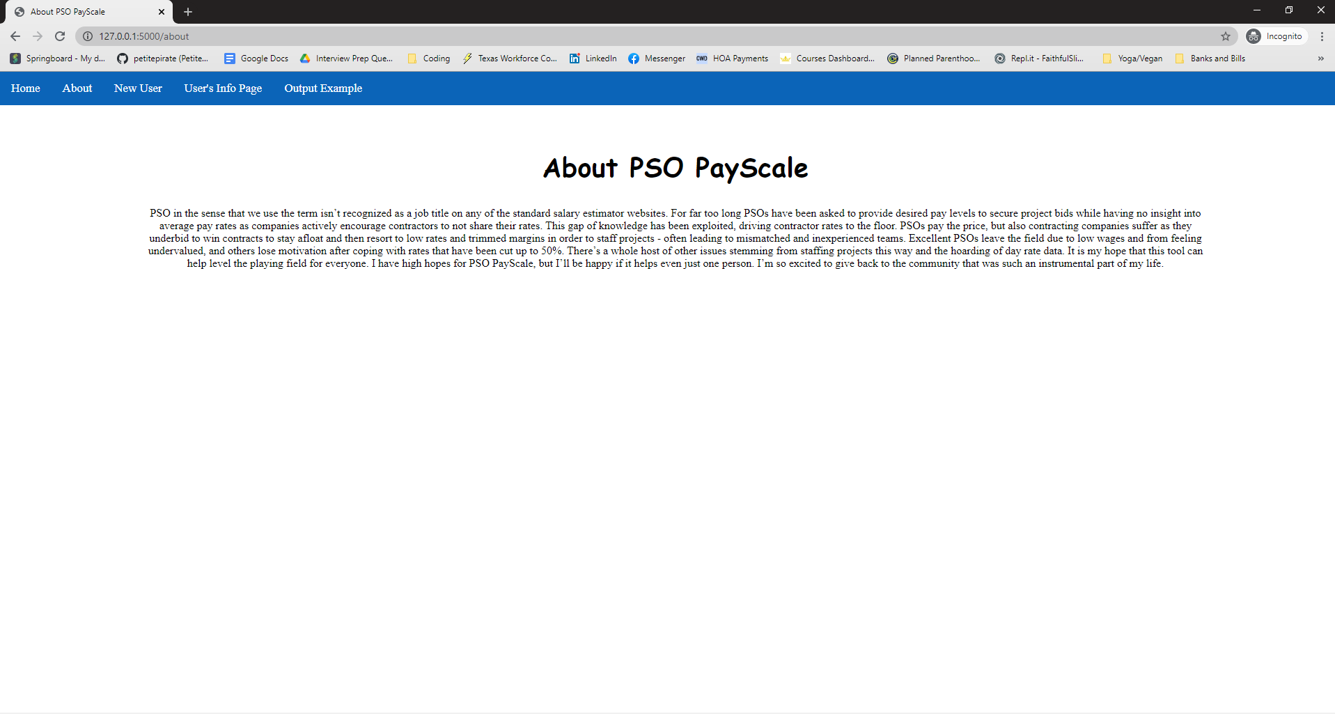This screenshot has height=714, width=1335.
Task: Open the Repl.it FaithfulSli... bookmark
Action: coord(1039,59)
